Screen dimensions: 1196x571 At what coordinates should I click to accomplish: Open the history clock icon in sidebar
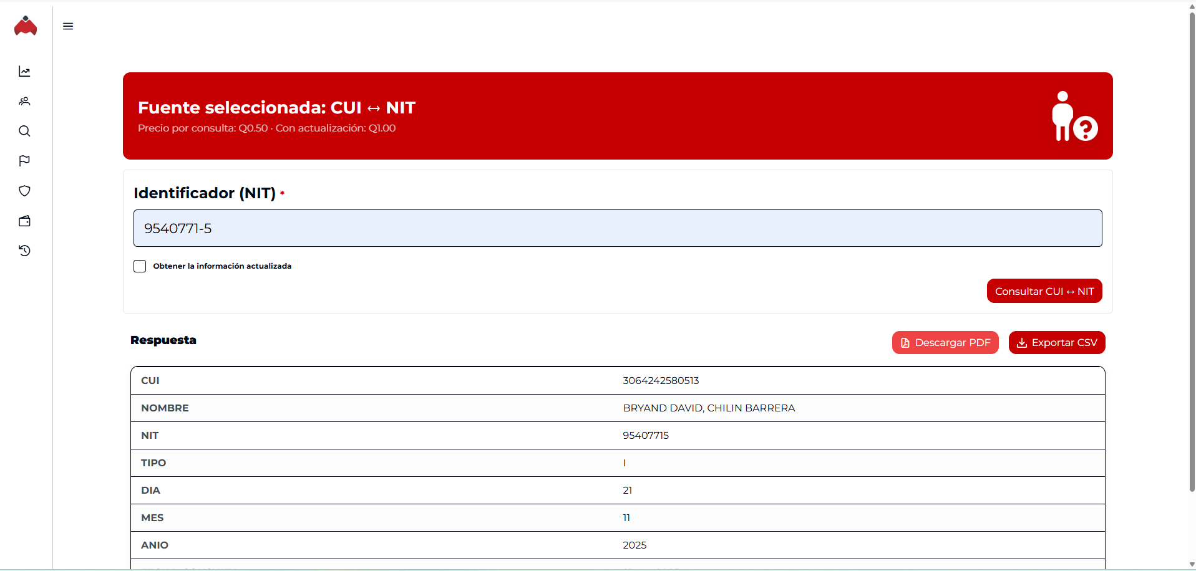(x=25, y=251)
